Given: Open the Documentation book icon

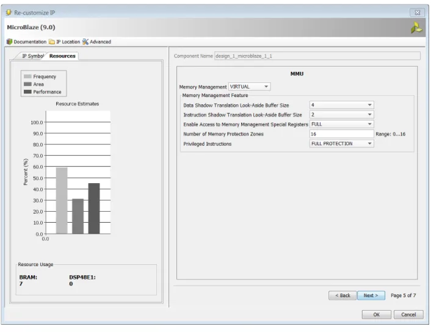Looking at the screenshot, I should (9, 41).
